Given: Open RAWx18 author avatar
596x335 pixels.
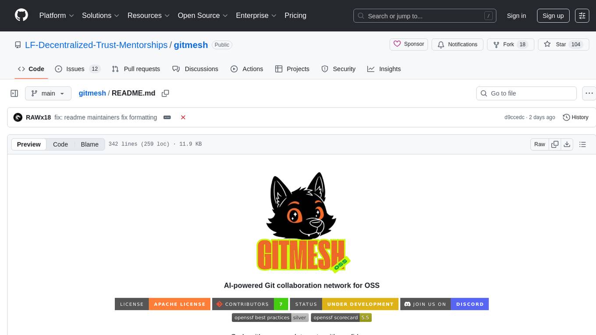Looking at the screenshot, I should (18, 118).
